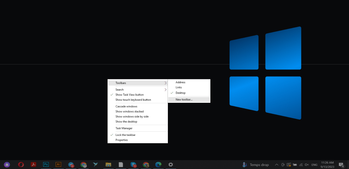Open the taskbar app showing badge 6
The width and height of the screenshot is (349, 169).
tap(71, 164)
